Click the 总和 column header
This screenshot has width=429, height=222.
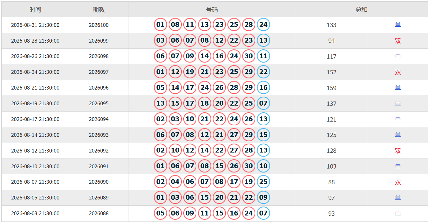pos(361,9)
